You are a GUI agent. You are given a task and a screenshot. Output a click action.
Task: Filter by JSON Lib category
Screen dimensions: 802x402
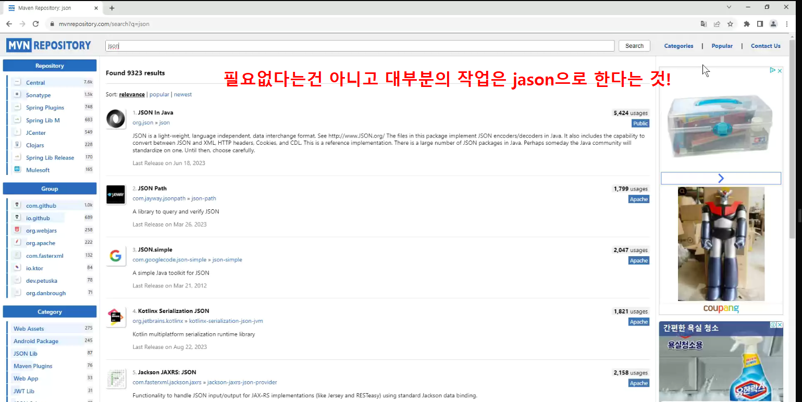26,354
